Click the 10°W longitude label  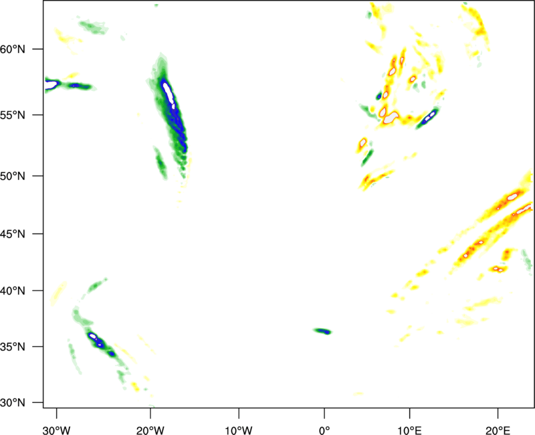[239, 430]
